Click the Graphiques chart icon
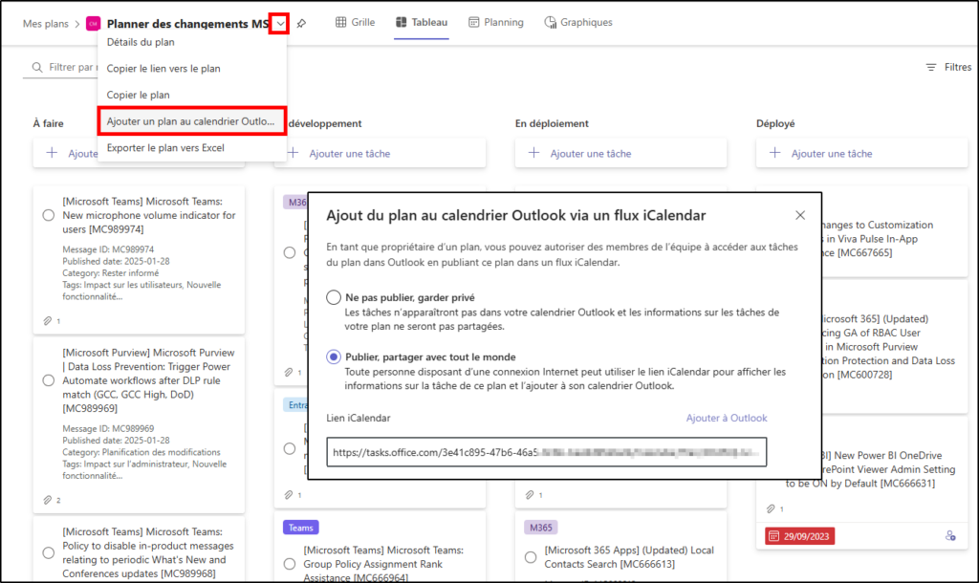 click(x=550, y=23)
